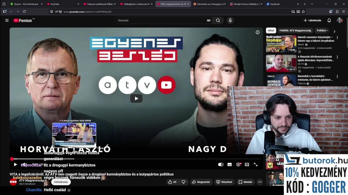Open A Riasztás börtönsorozatának video thumbnail
Viewport: 348px width, 195px height.
[281, 63]
